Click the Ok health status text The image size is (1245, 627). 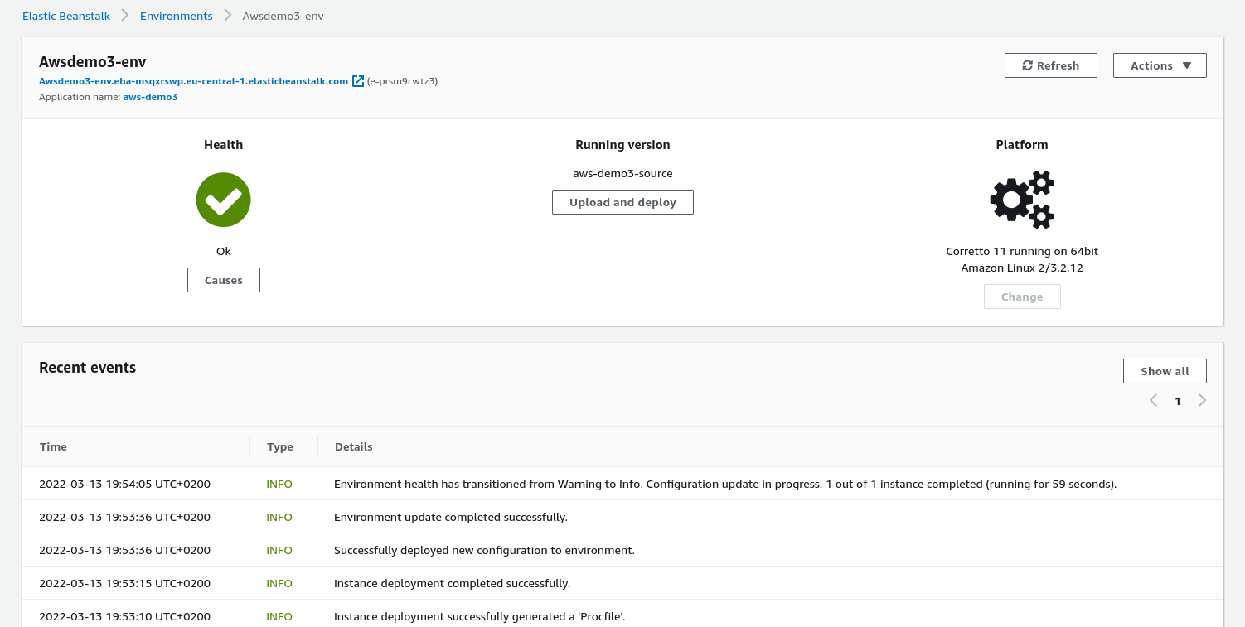click(224, 251)
